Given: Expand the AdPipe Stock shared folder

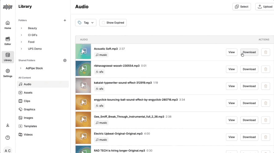Looking at the screenshot, I should (21, 68).
